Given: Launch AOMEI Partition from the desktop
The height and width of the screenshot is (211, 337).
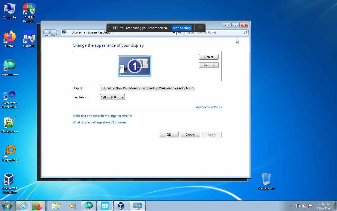Looking at the screenshot, I should [29, 13].
